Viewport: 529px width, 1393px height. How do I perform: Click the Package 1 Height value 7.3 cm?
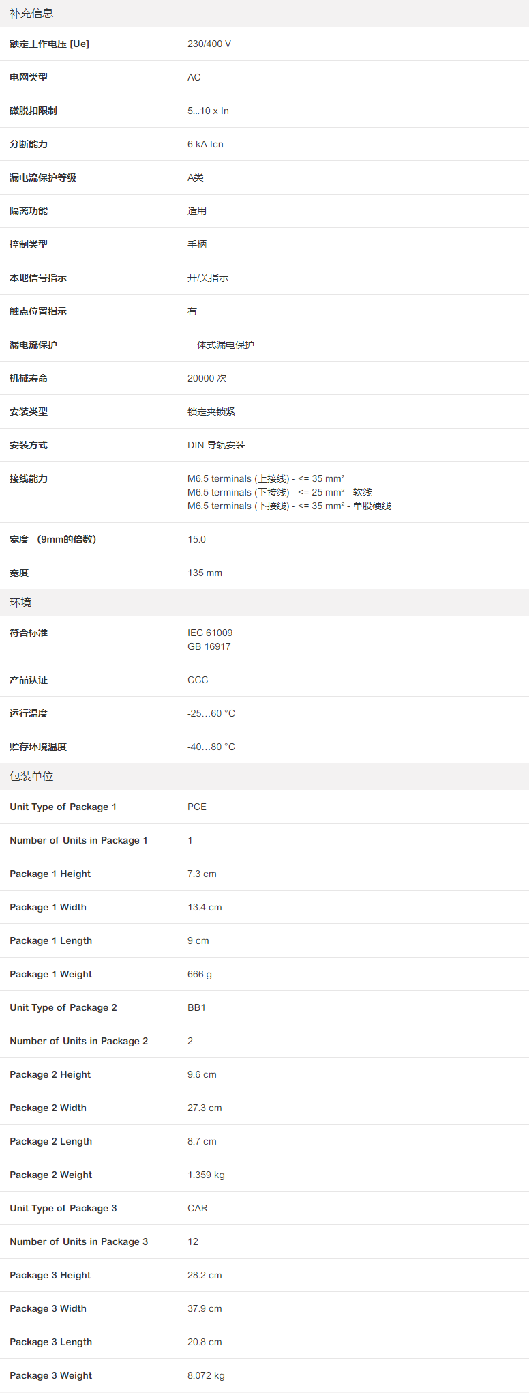[x=202, y=874]
